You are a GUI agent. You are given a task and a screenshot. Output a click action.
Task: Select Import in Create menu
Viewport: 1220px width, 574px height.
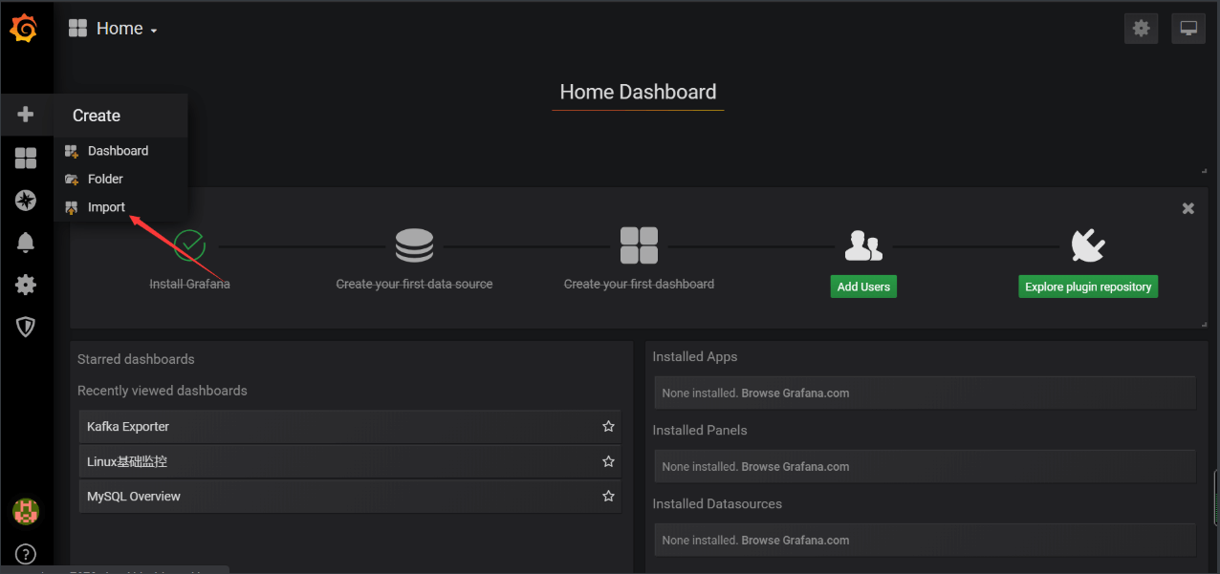[x=106, y=207]
